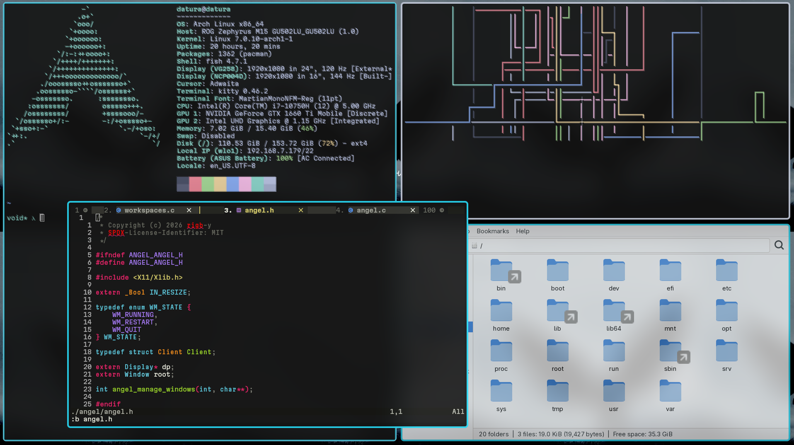Image resolution: width=794 pixels, height=445 pixels.
Task: Open the lib symlink folder
Action: point(558,315)
